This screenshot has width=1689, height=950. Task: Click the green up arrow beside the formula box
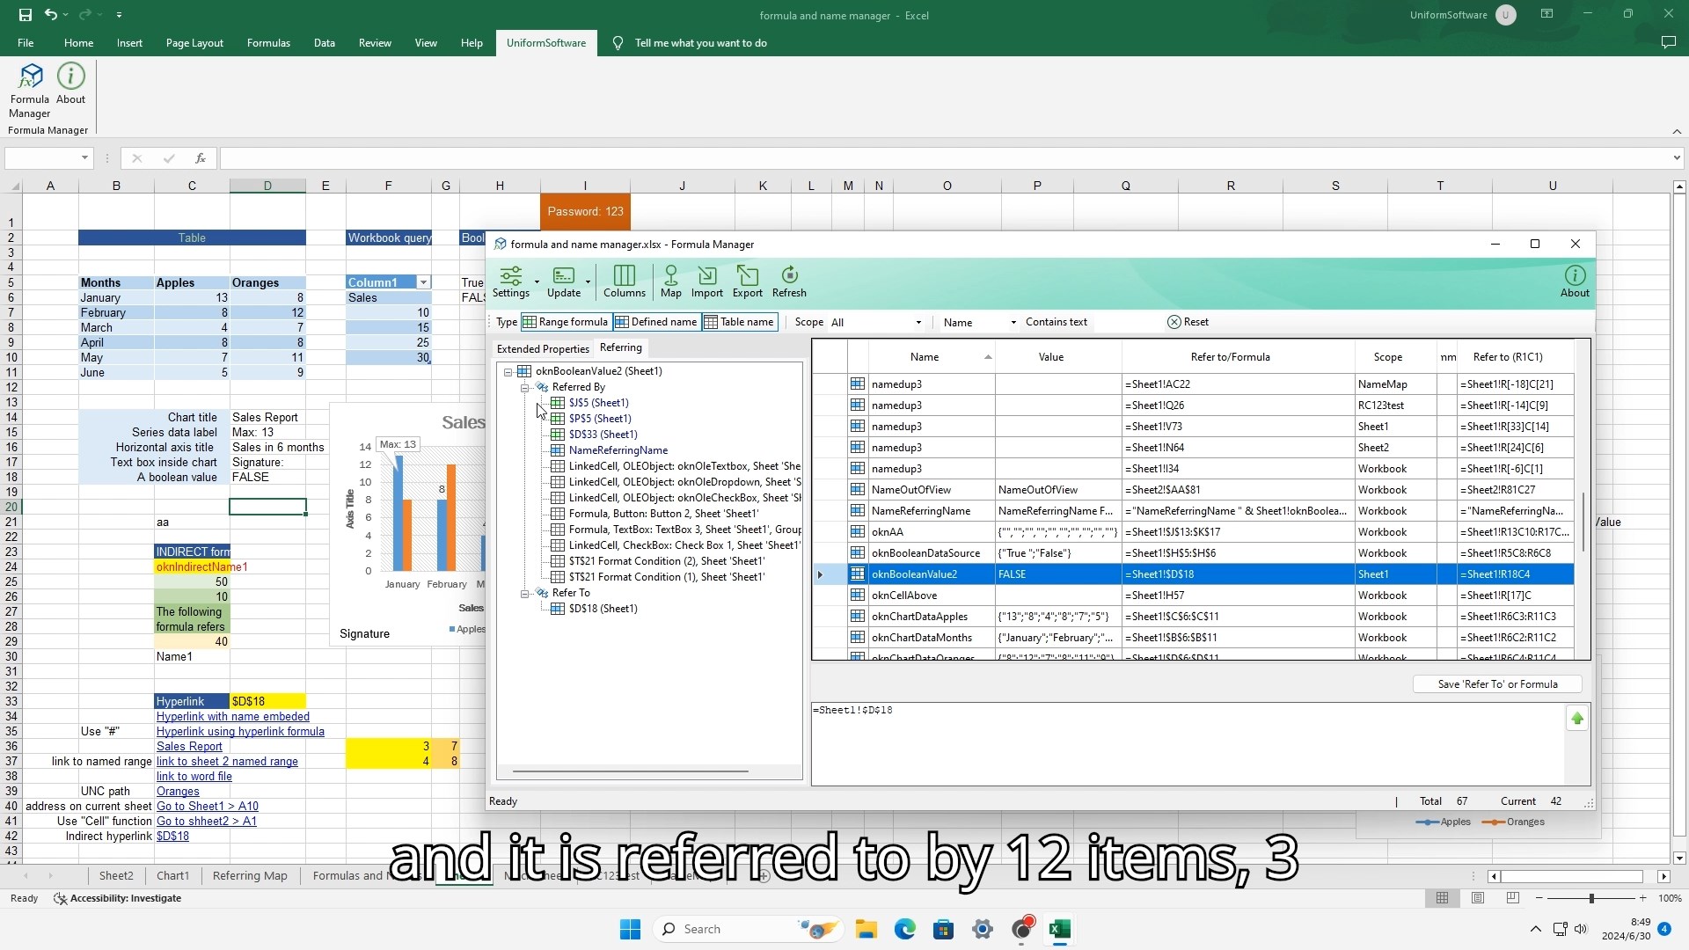coord(1576,720)
